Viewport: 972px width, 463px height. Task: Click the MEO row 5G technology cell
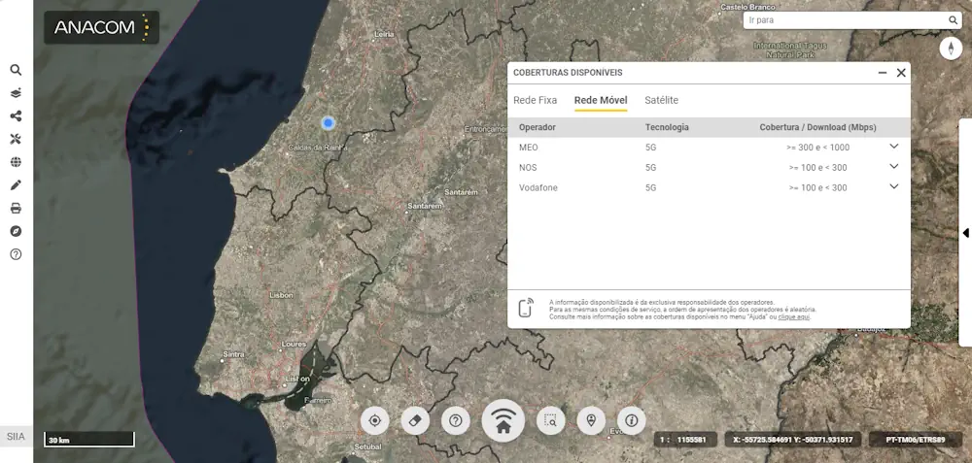pyautogui.click(x=650, y=148)
